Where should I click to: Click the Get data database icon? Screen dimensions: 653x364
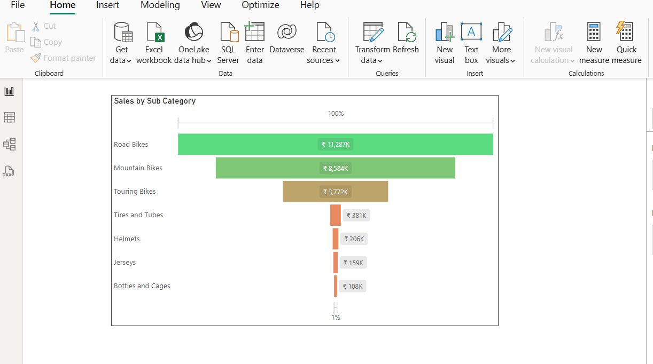point(123,33)
